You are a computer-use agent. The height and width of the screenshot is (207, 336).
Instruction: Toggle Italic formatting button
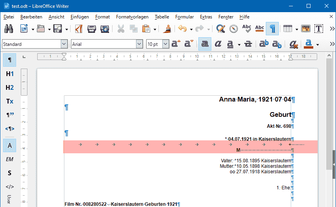[218, 44]
